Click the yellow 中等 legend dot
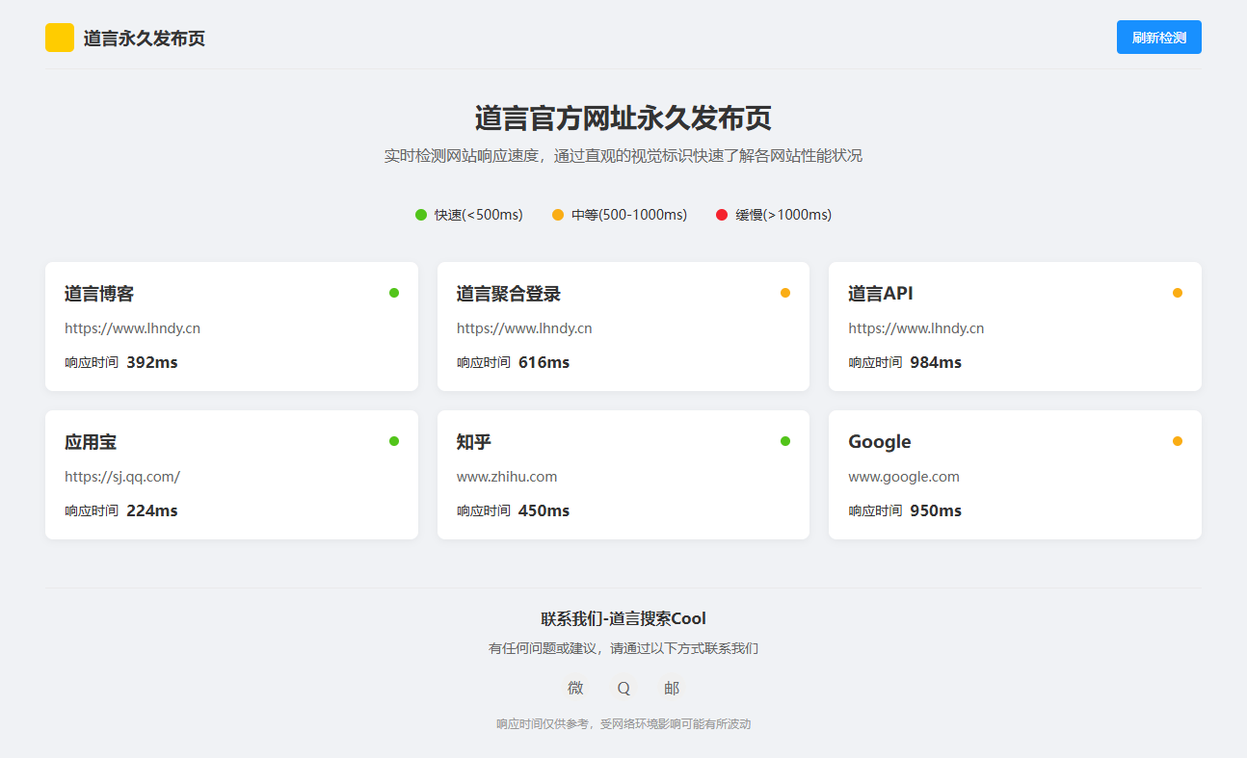Viewport: 1247px width, 758px height. pyautogui.click(x=557, y=215)
